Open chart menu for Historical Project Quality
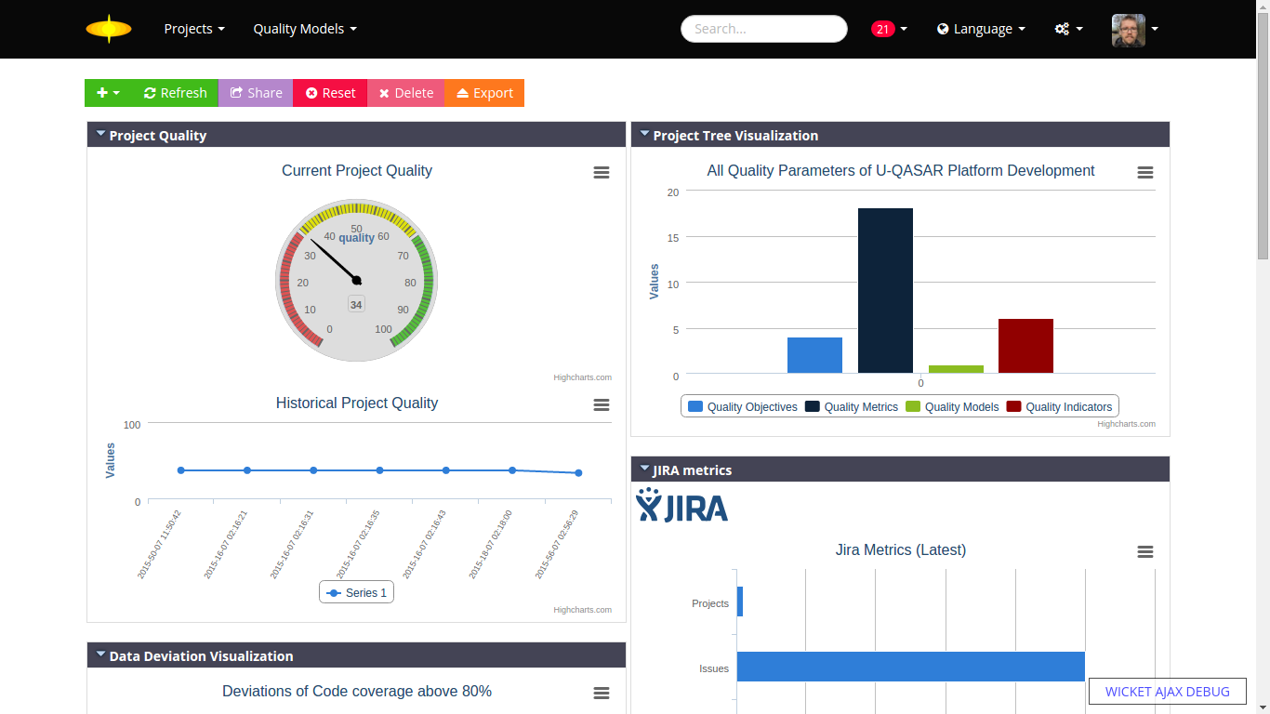The height and width of the screenshot is (714, 1270). tap(601, 404)
